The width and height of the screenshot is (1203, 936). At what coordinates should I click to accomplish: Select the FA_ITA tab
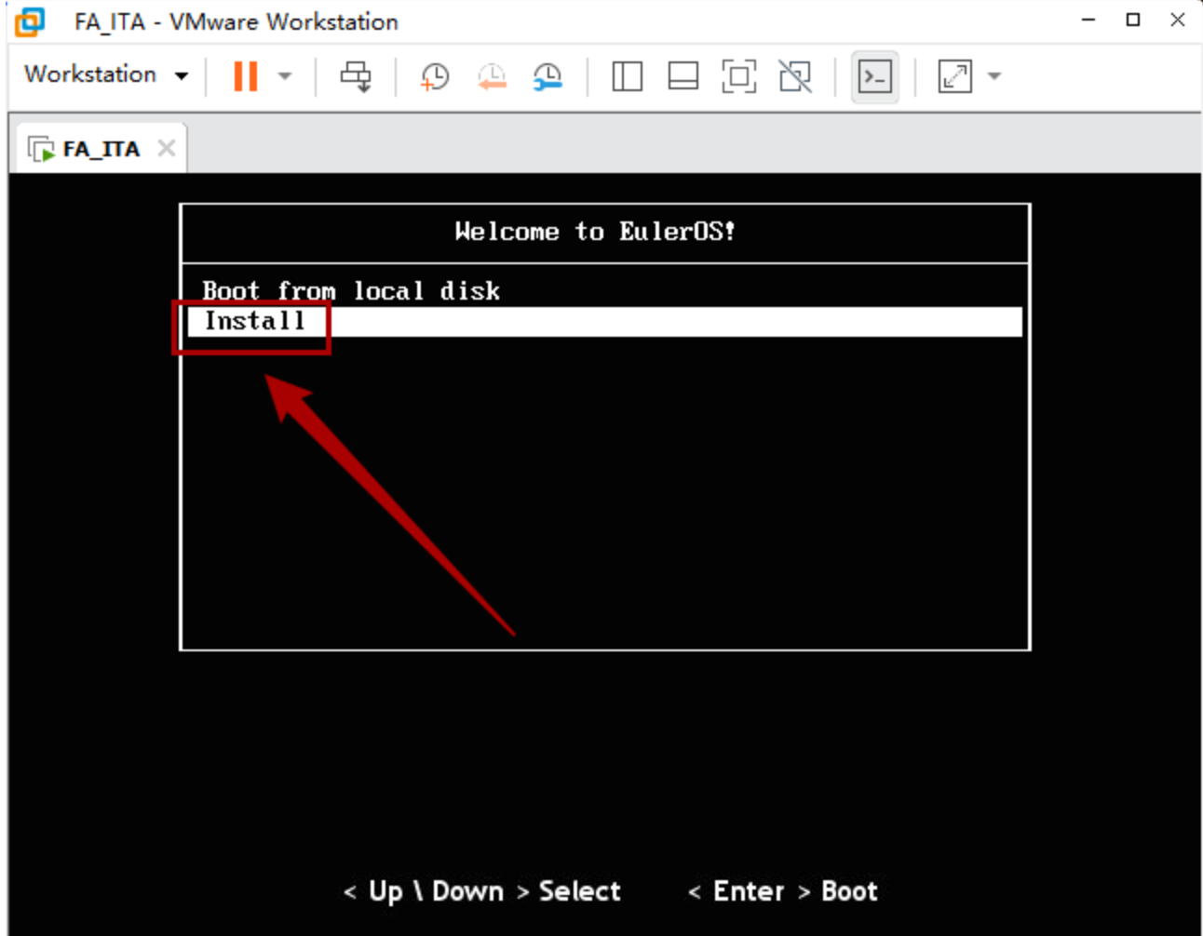tap(101, 149)
